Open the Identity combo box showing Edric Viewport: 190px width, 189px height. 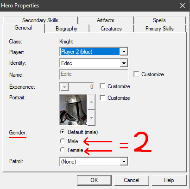94,63
